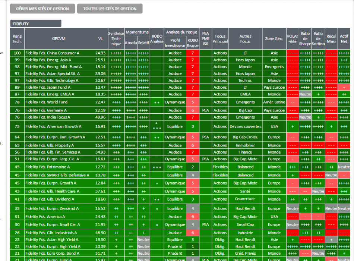Viewport: 354px width, 261px height.
Task: Select Fidelity Fds. Eurpn. Small Cie. A
Action: [53, 224]
